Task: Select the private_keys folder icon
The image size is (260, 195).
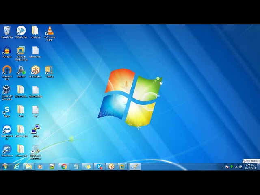Action: pyautogui.click(x=21, y=131)
